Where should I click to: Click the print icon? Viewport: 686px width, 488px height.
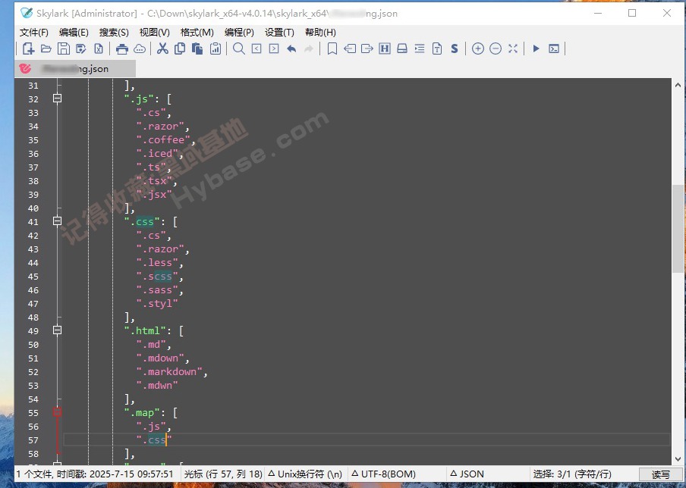pyautogui.click(x=122, y=48)
